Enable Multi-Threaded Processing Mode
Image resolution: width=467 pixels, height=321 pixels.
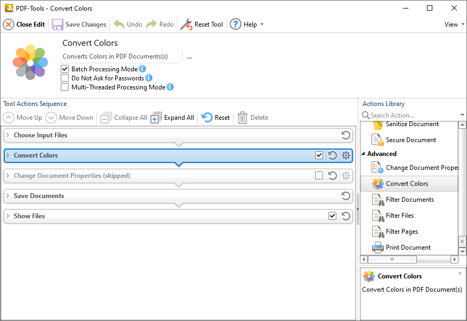[x=65, y=87]
